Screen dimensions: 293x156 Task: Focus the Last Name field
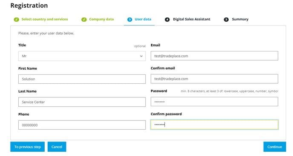pyautogui.click(x=82, y=102)
